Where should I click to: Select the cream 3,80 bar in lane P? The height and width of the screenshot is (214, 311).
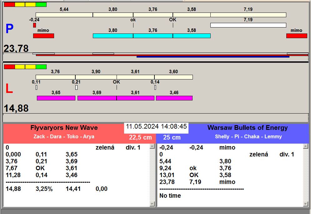pyautogui.click(x=113, y=15)
